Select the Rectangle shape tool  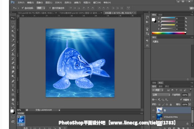[13, 95]
